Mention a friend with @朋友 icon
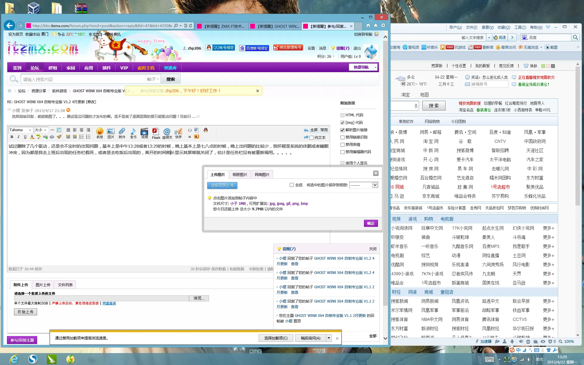This screenshot has width=584, height=365. click(167, 133)
